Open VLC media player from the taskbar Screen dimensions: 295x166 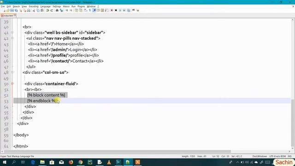click(x=109, y=162)
